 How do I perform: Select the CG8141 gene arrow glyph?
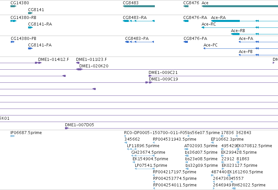[x=30, y=13]
